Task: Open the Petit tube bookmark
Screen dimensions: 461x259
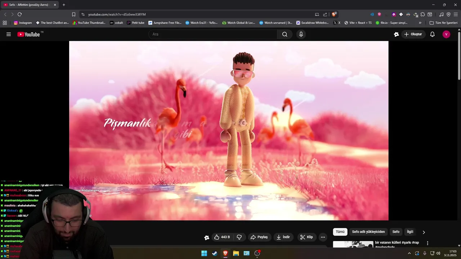Action: tap(135, 23)
